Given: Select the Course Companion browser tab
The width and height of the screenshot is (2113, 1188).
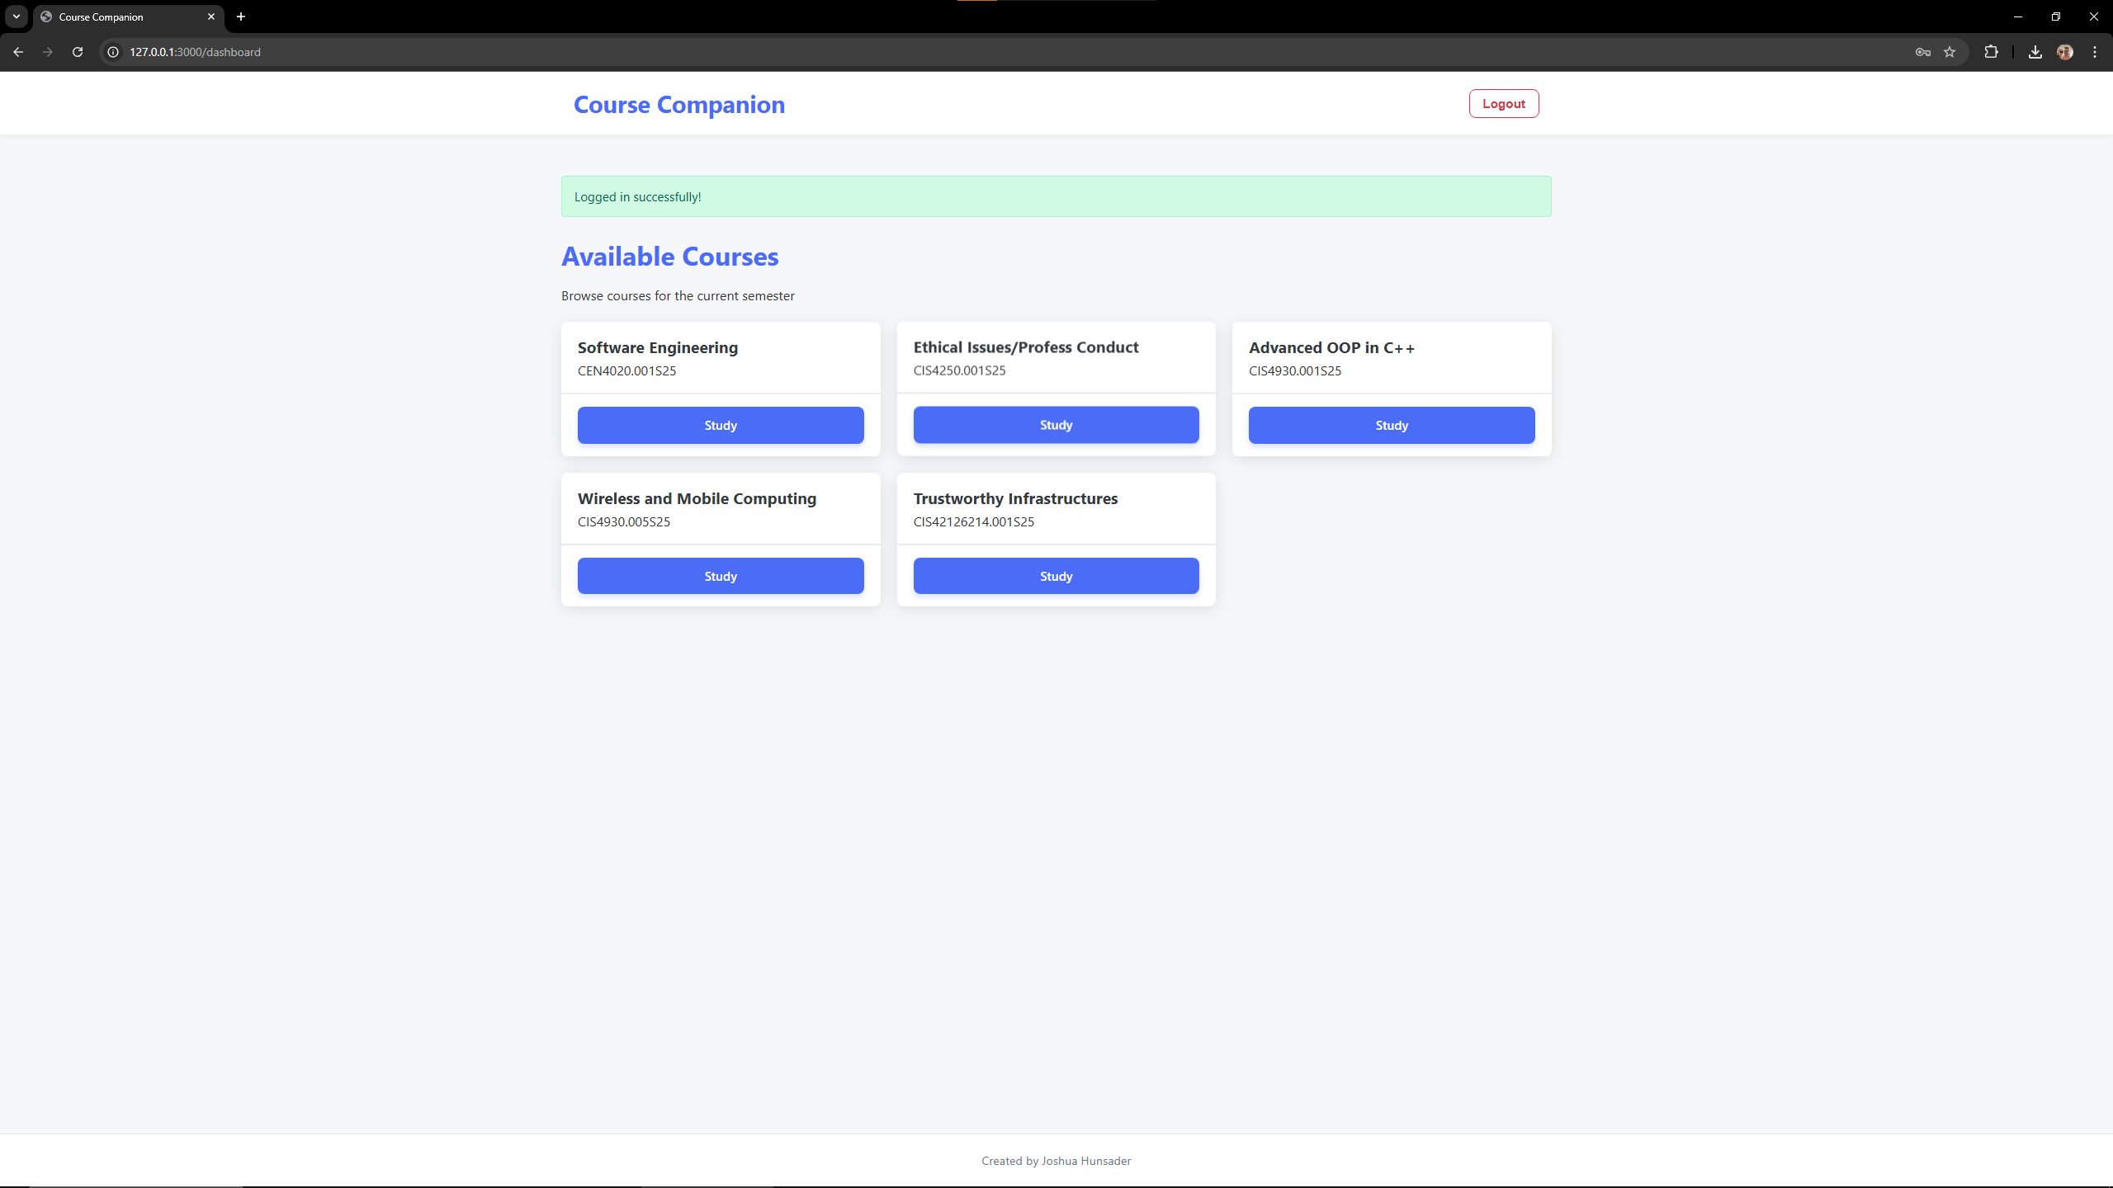Looking at the screenshot, I should point(116,16).
